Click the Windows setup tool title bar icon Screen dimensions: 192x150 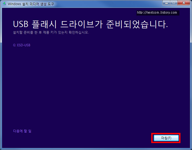point(4,3)
